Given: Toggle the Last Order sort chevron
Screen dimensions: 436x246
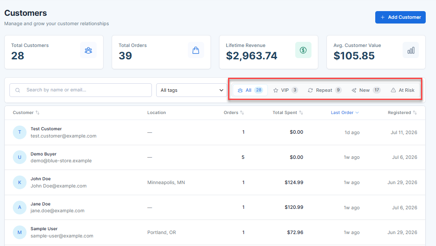Looking at the screenshot, I should 357,112.
